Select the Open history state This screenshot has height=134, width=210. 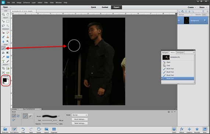(x=178, y=62)
